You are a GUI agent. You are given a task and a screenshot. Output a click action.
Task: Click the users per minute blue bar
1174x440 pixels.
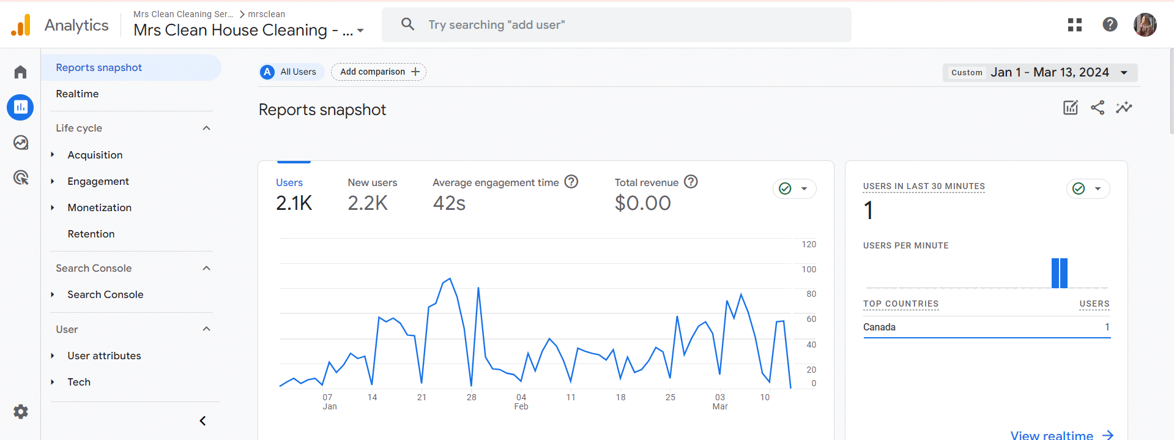pos(1060,273)
